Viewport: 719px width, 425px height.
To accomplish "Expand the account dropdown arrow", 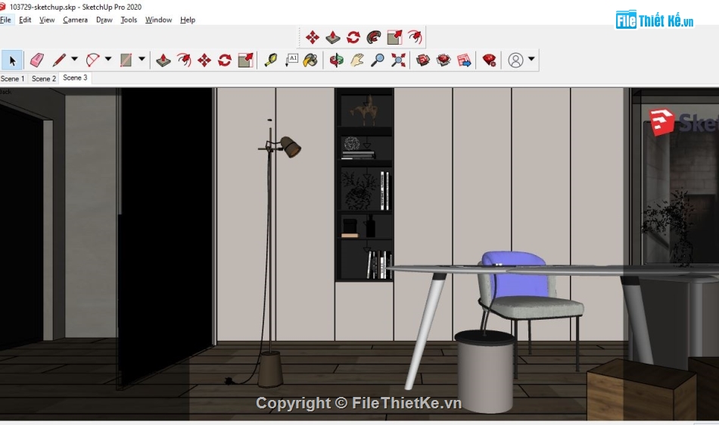I will (531, 59).
